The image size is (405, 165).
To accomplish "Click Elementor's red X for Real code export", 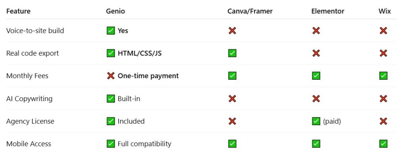I will coord(316,53).
